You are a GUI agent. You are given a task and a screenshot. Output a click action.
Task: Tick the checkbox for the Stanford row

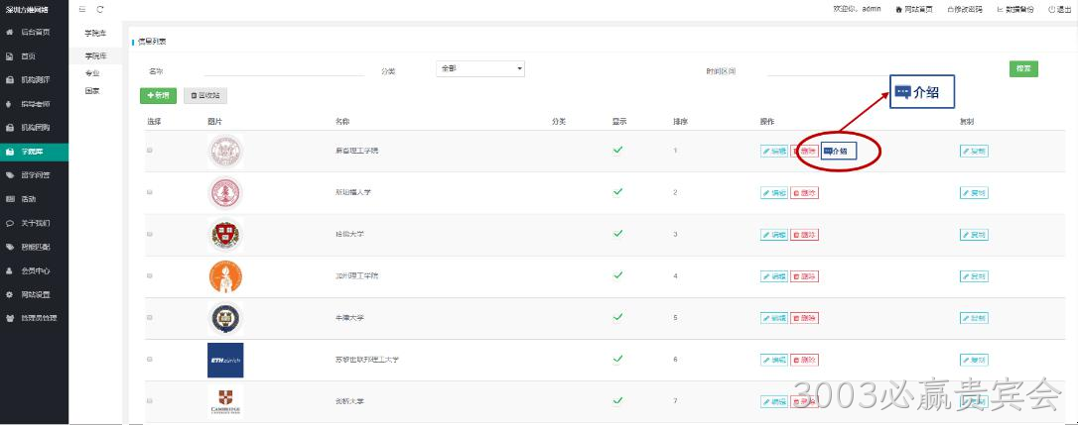pyautogui.click(x=150, y=192)
